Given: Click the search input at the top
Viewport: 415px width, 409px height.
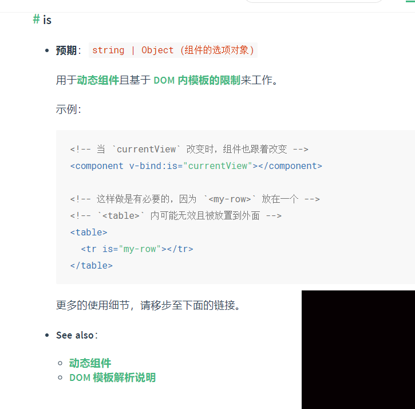Looking at the screenshot, I should 314,1.
